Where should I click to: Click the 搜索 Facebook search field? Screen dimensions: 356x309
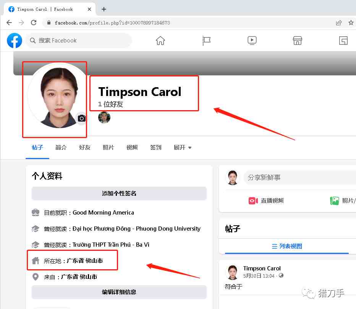[x=79, y=41]
